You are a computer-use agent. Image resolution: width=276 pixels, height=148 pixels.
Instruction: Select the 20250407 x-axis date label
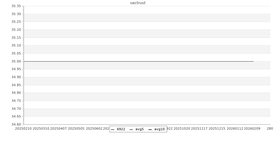tap(58, 129)
